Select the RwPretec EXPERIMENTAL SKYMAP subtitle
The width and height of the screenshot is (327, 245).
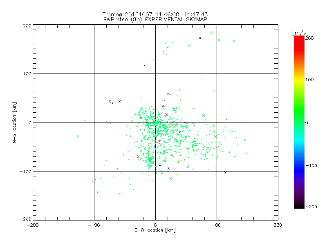tap(155, 20)
